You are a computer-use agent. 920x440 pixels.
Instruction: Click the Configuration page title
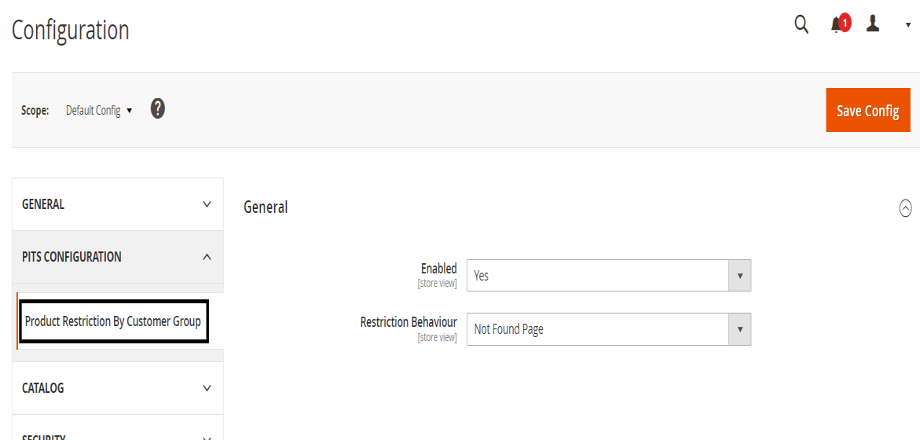point(71,31)
